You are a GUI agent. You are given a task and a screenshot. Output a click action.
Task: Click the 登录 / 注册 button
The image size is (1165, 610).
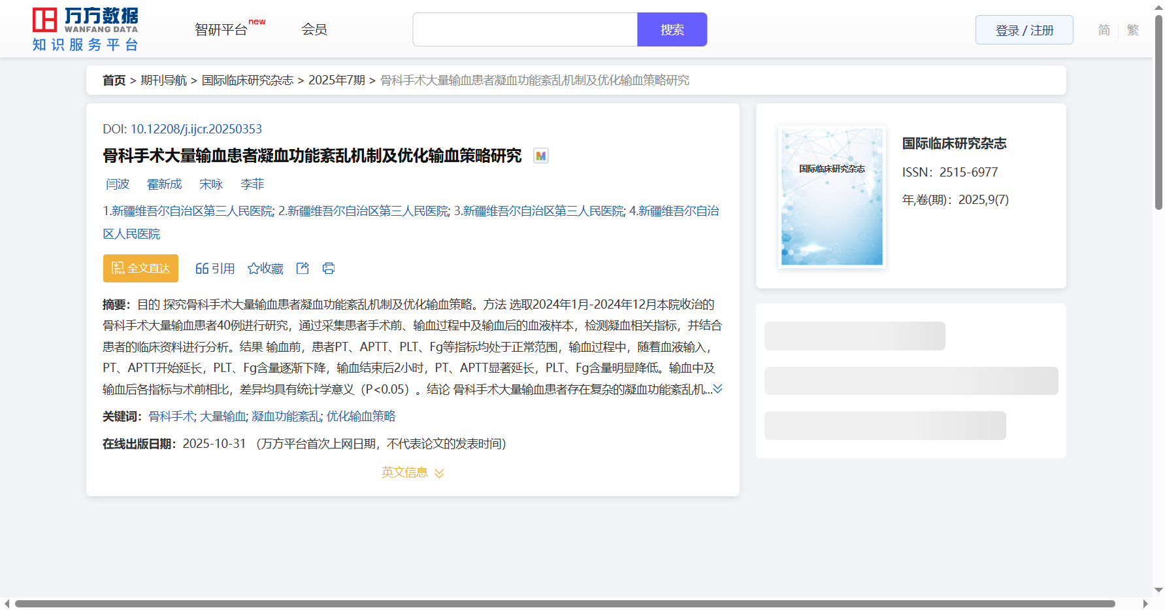point(1024,30)
